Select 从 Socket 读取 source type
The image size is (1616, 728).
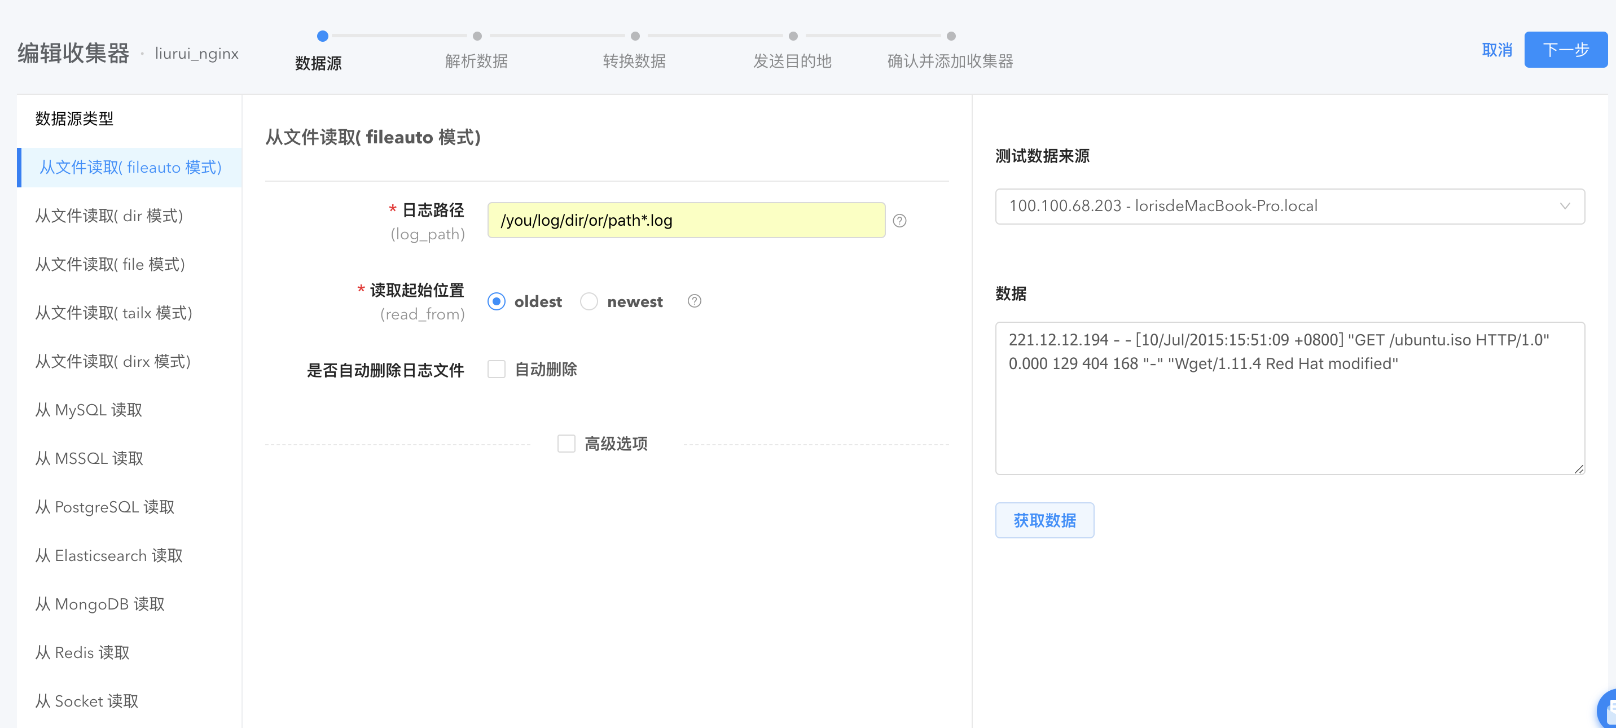[x=129, y=701]
